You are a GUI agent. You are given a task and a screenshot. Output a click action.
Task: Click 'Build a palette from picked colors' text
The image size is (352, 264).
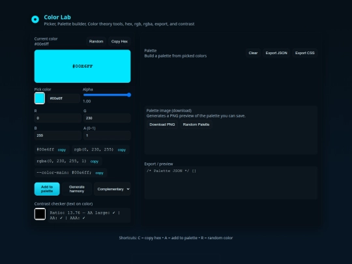click(175, 56)
